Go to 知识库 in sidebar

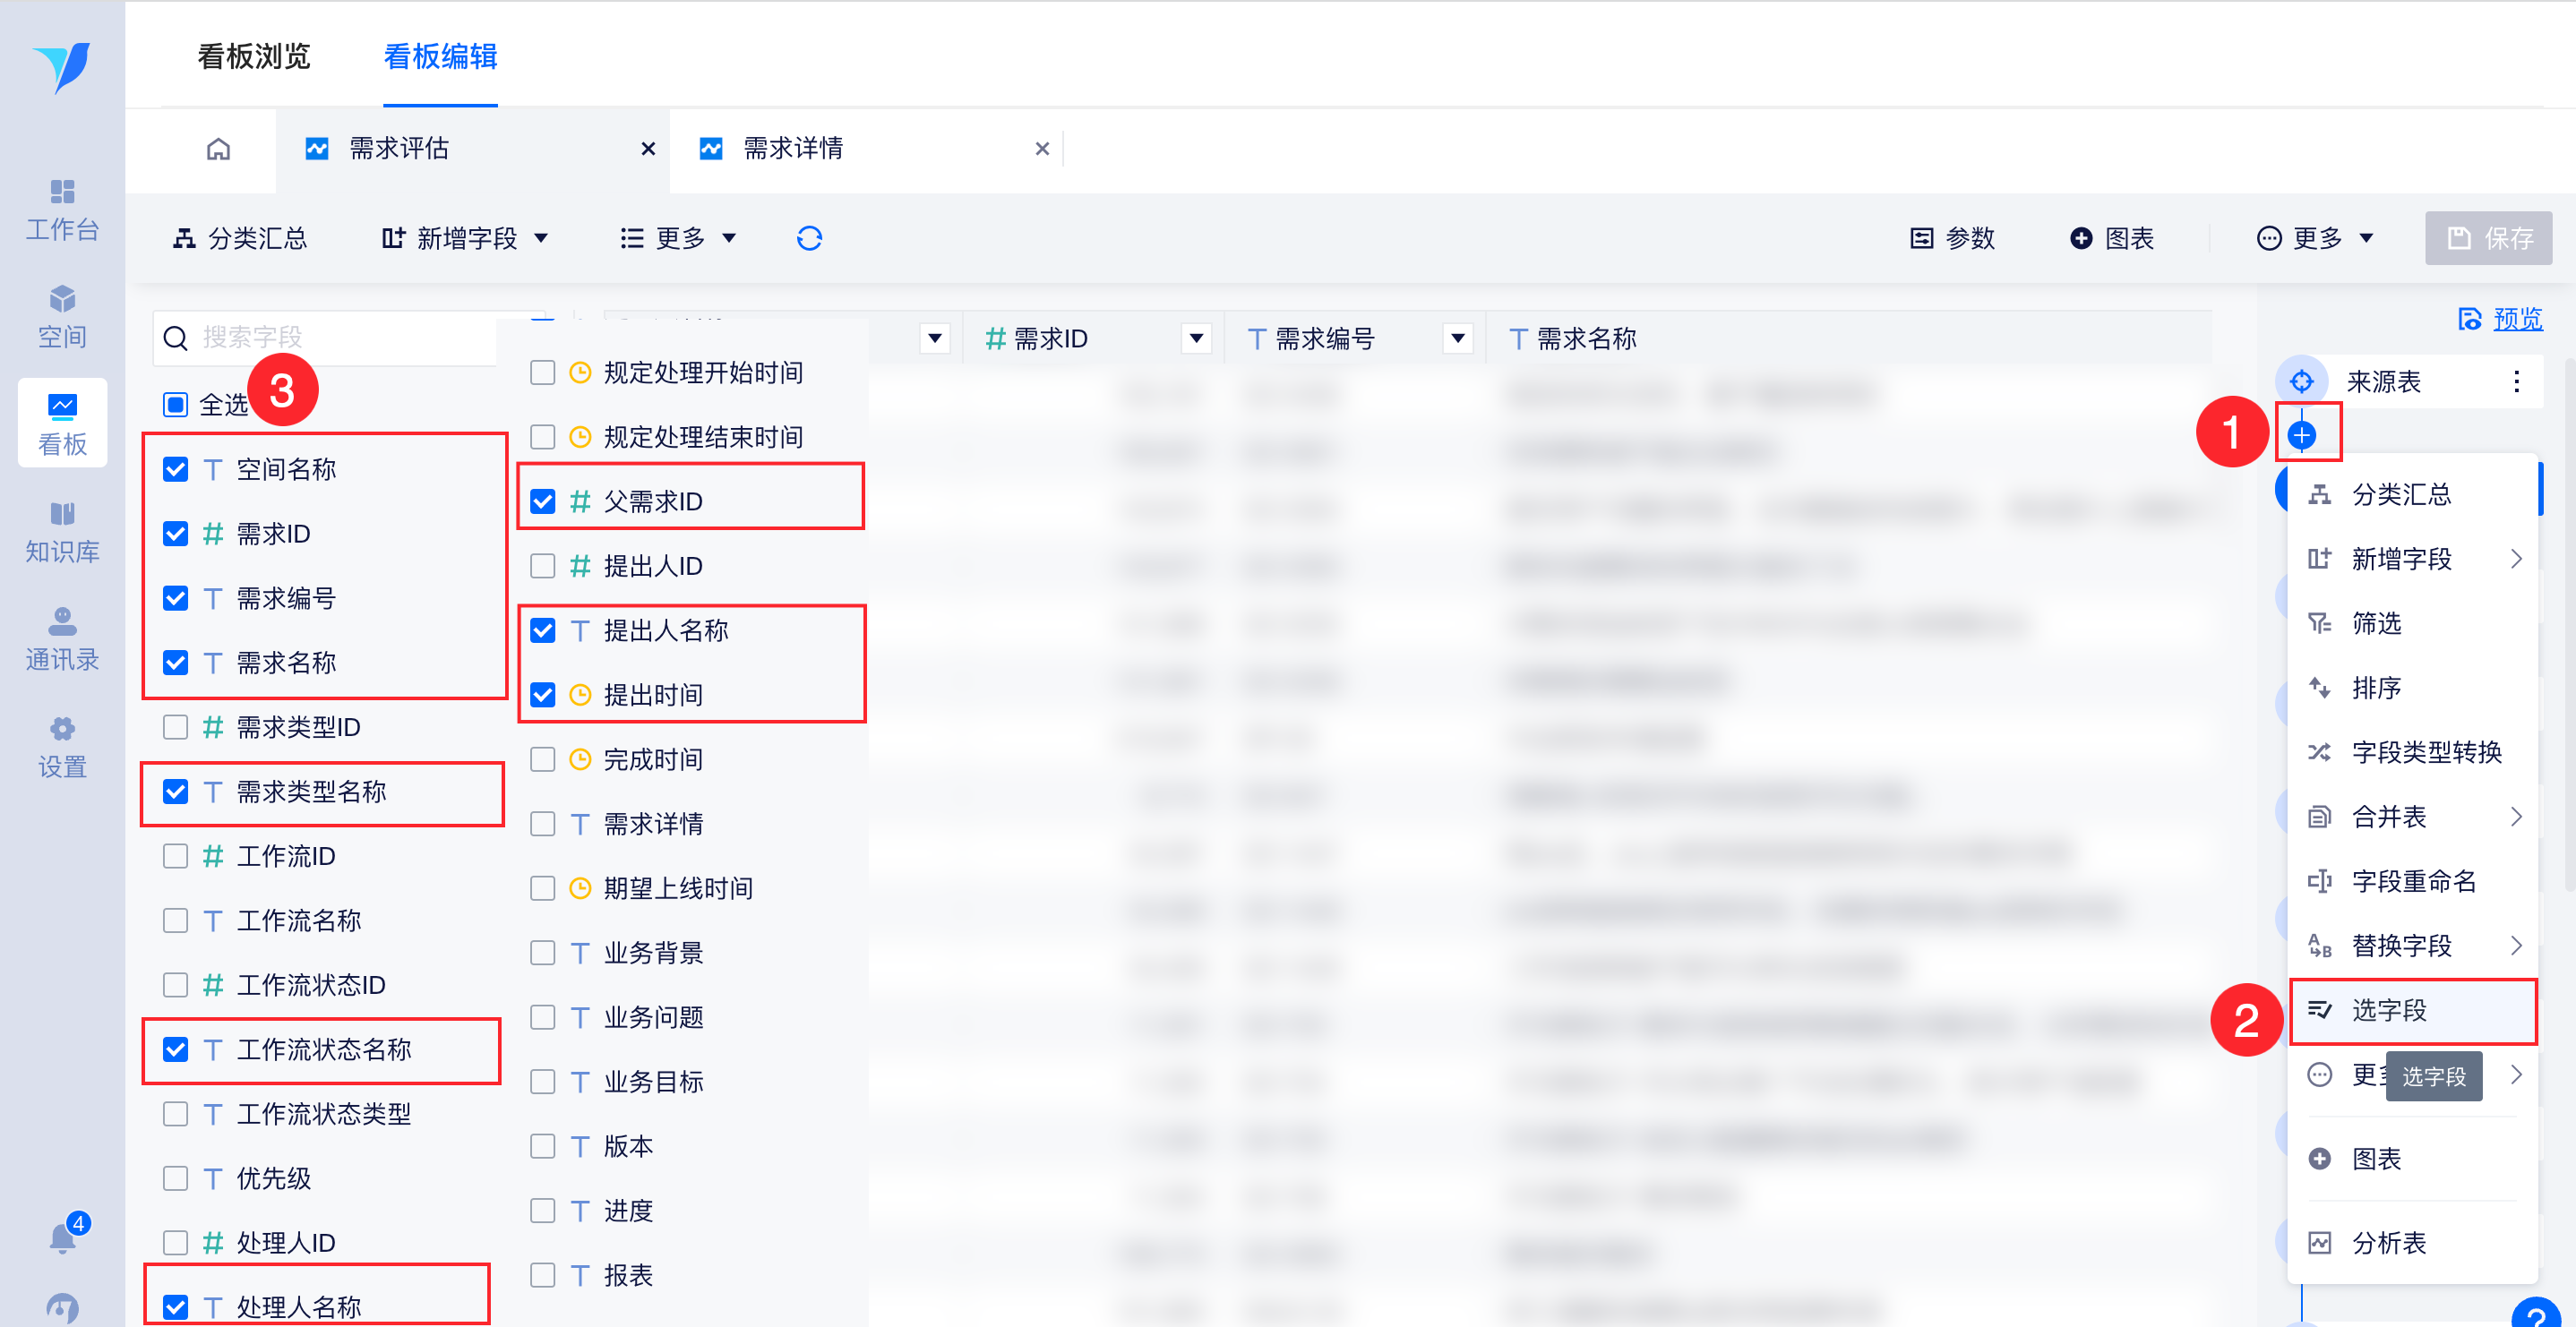tap(62, 532)
